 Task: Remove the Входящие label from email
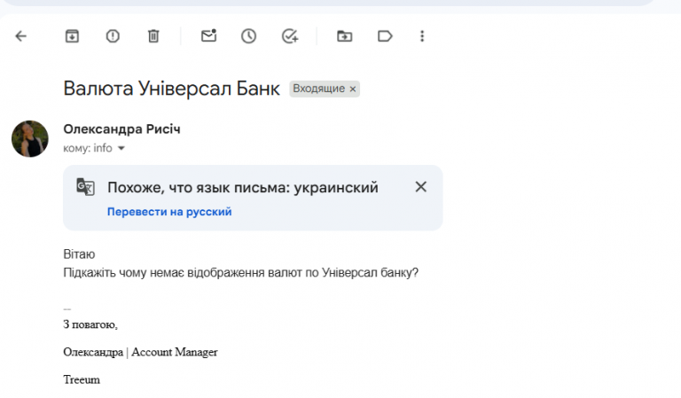[353, 90]
